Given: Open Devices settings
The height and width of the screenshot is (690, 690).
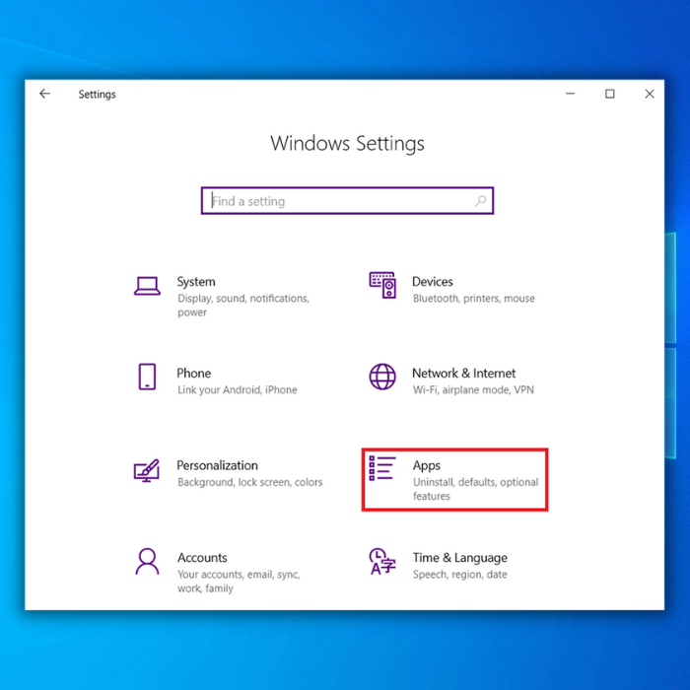Looking at the screenshot, I should 432,282.
